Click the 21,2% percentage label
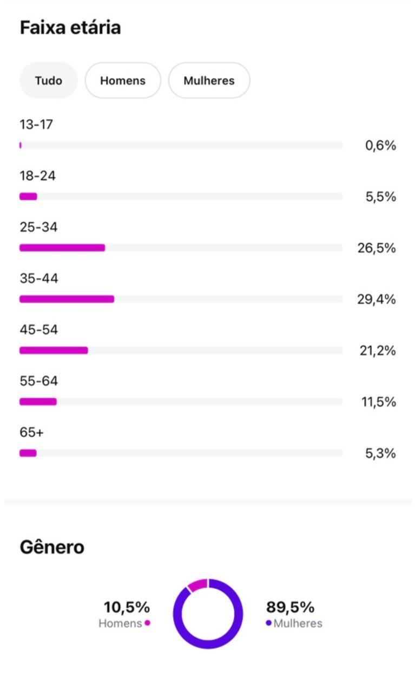This screenshot has height=690, width=415. click(378, 350)
